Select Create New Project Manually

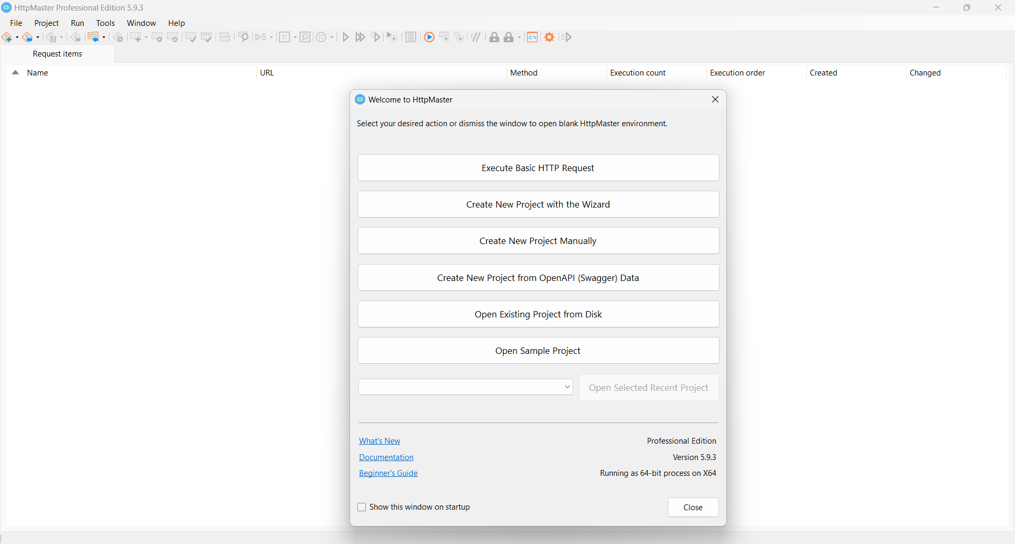pos(538,241)
